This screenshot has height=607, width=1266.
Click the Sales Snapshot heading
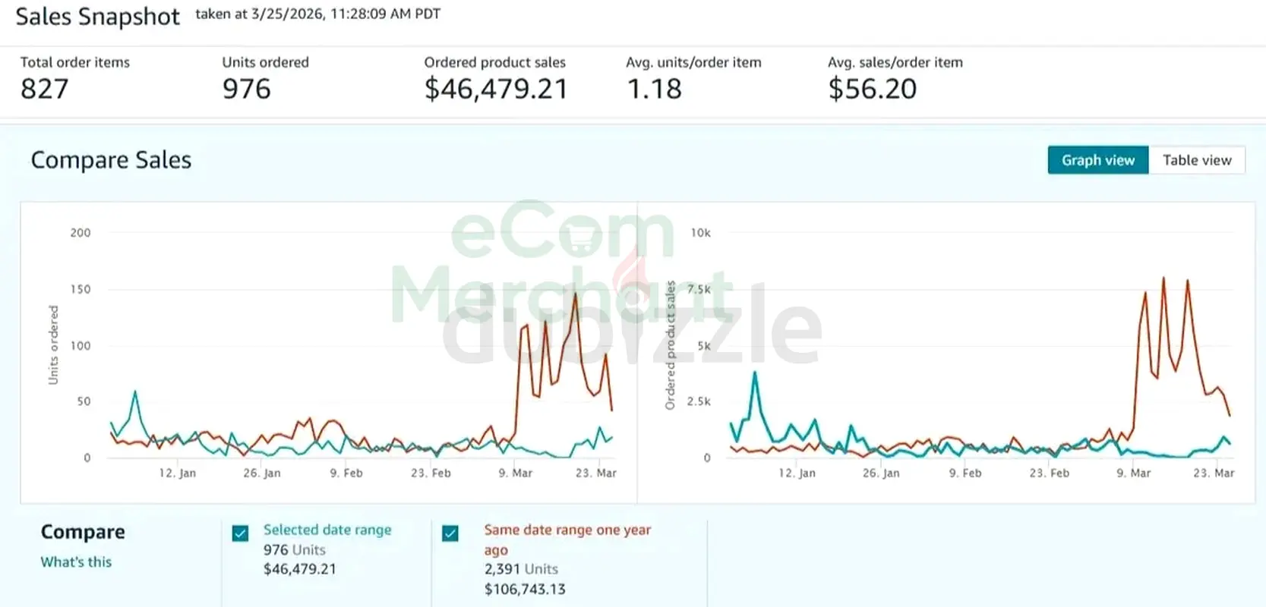click(97, 17)
